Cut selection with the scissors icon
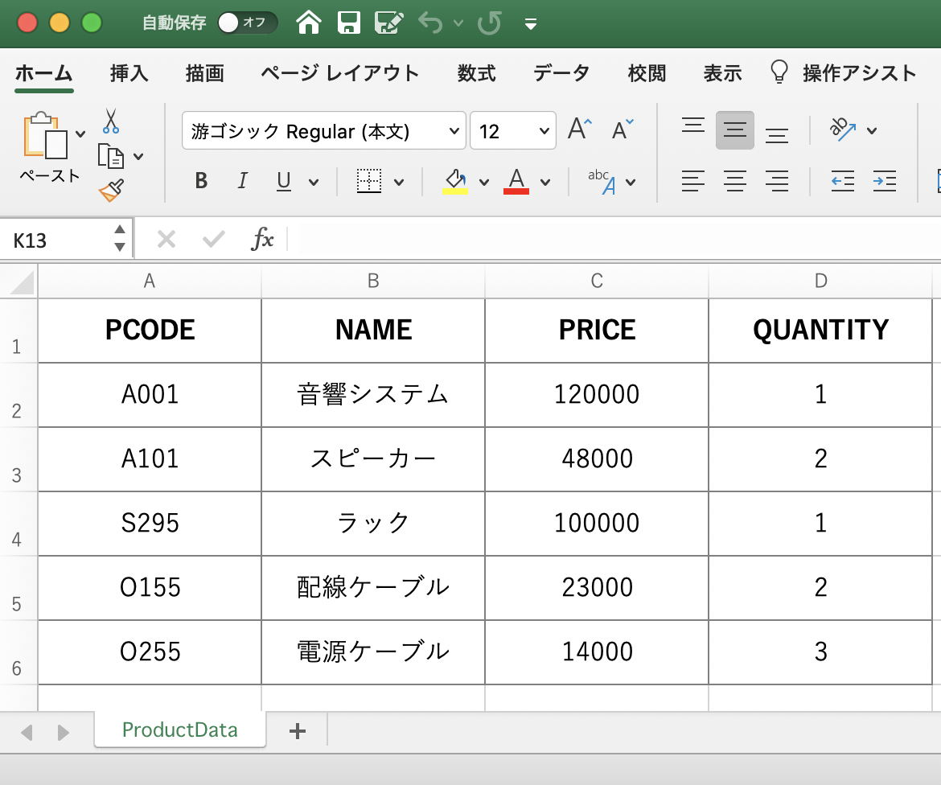This screenshot has width=941, height=785. tap(110, 121)
